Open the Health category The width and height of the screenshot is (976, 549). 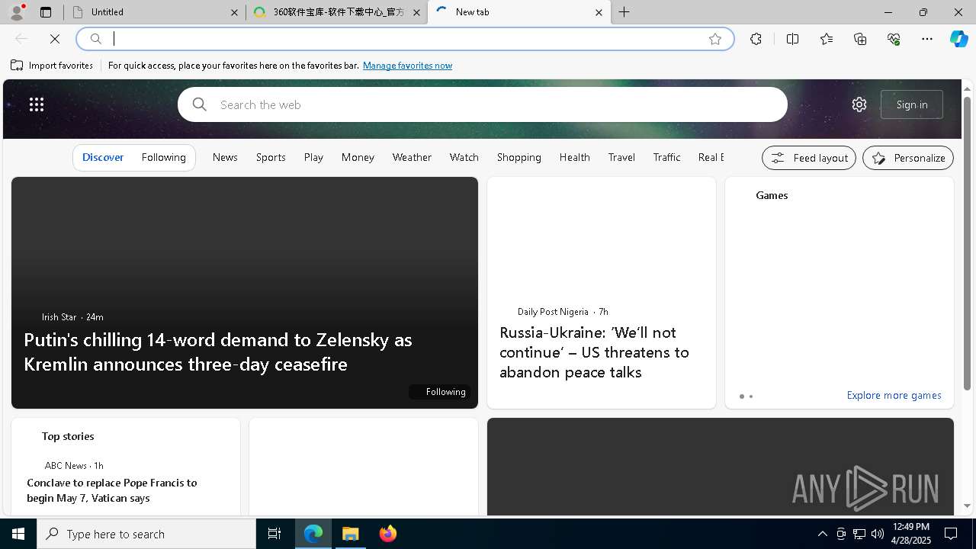574,157
